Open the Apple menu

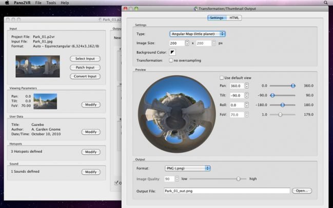tap(7, 3)
